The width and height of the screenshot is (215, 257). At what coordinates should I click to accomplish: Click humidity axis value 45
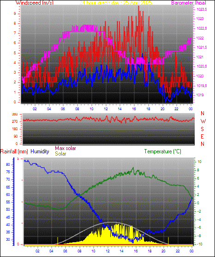pos(8,217)
